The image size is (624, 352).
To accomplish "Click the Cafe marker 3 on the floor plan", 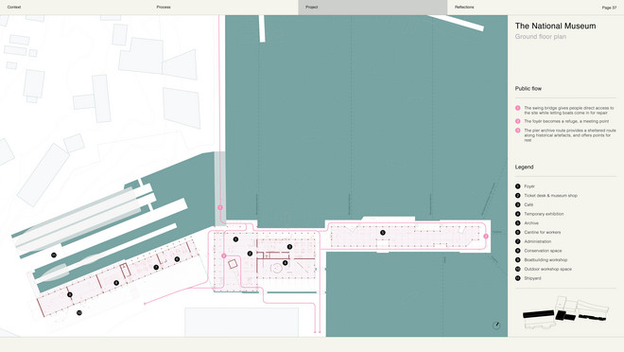I will (x=289, y=247).
